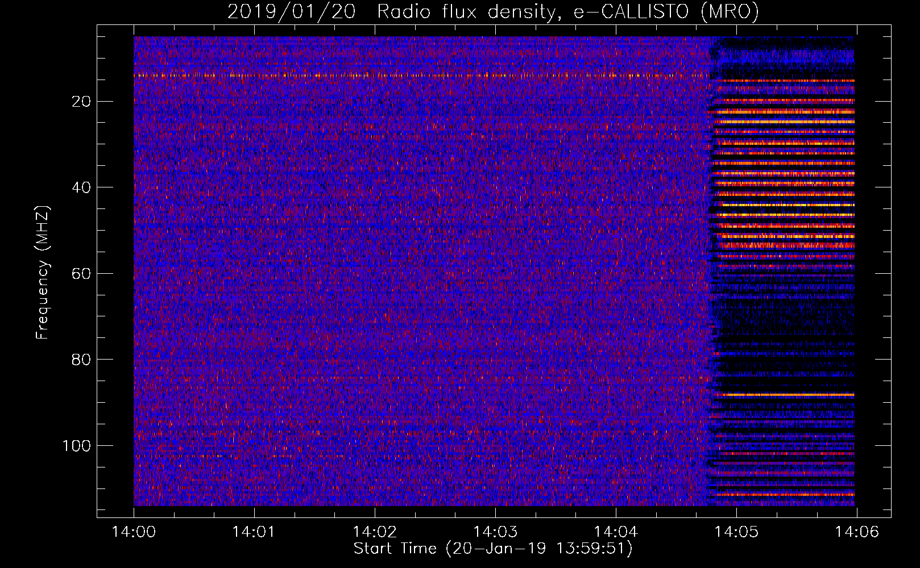Click the 14:05 time tick label
Image resolution: width=920 pixels, height=568 pixels.
click(x=736, y=532)
